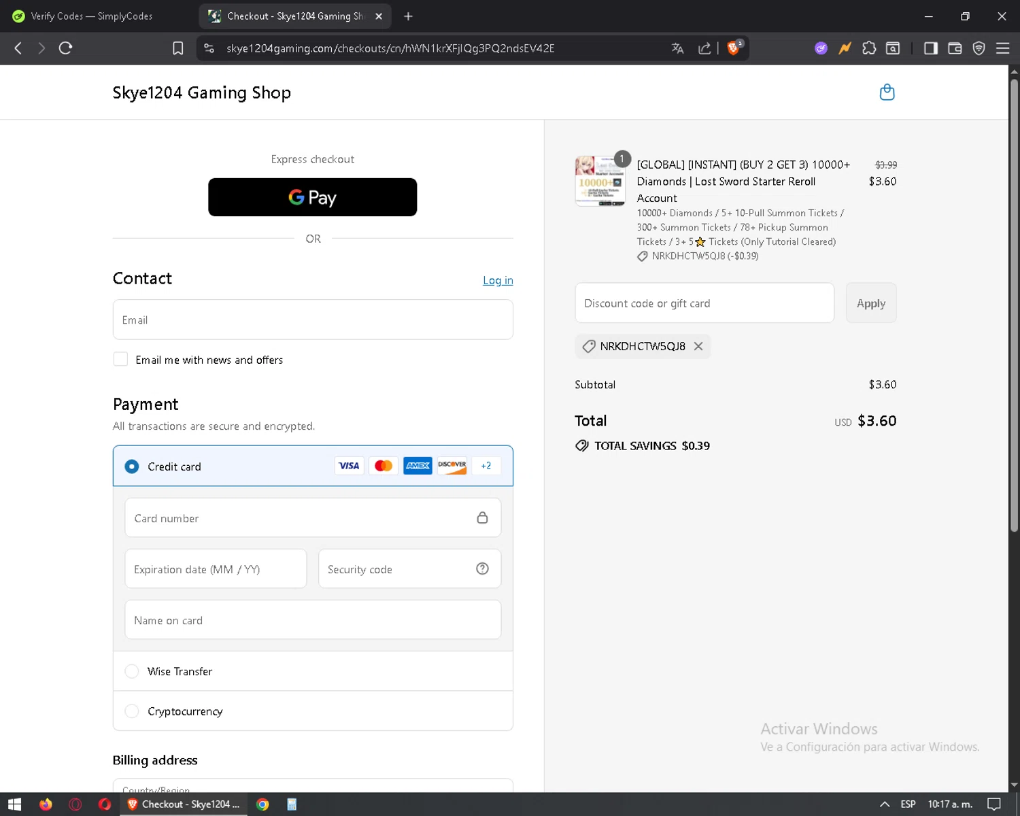Click the Log in link
Screen dimensions: 1020x816
click(x=498, y=280)
